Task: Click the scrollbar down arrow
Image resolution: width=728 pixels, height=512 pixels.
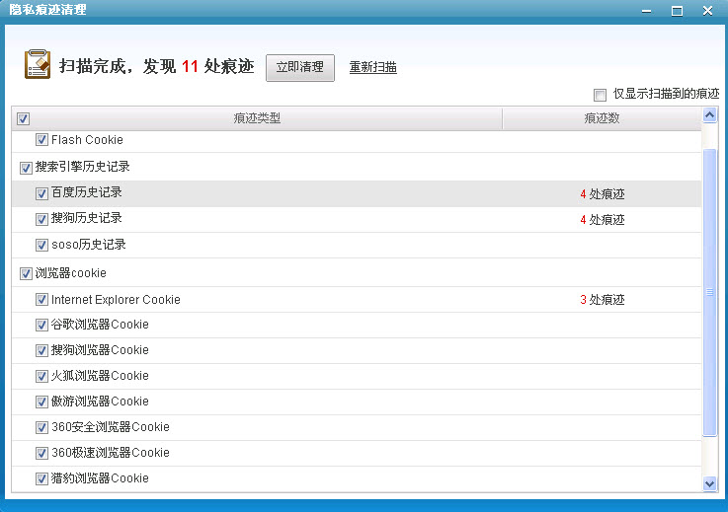Action: point(709,483)
